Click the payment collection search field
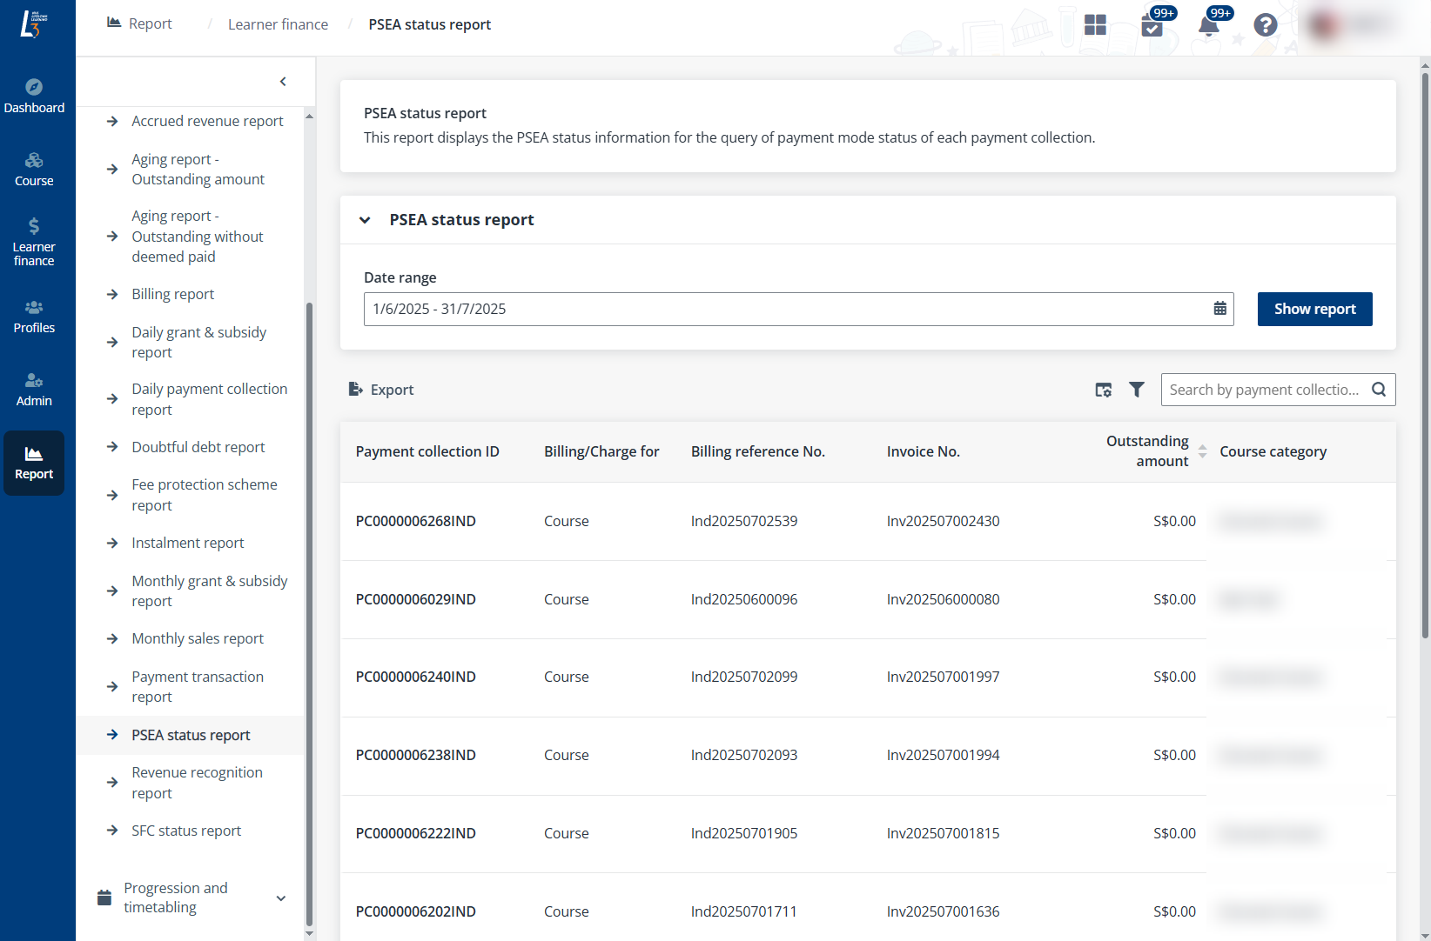The width and height of the screenshot is (1431, 941). pyautogui.click(x=1264, y=390)
